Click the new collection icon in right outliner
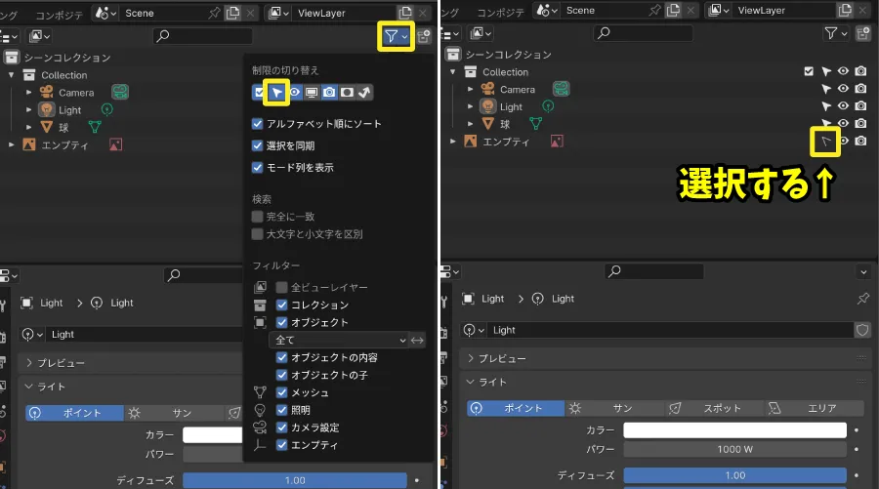Image resolution: width=879 pixels, height=489 pixels. click(x=862, y=33)
